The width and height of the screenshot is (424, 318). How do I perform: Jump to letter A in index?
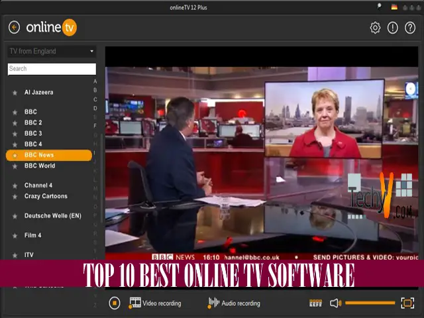(95, 81)
